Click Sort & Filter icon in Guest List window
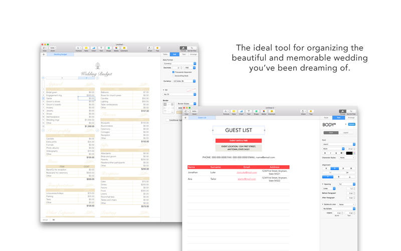Image resolution: width=401 pixels, height=251 pixels. coord(351,111)
